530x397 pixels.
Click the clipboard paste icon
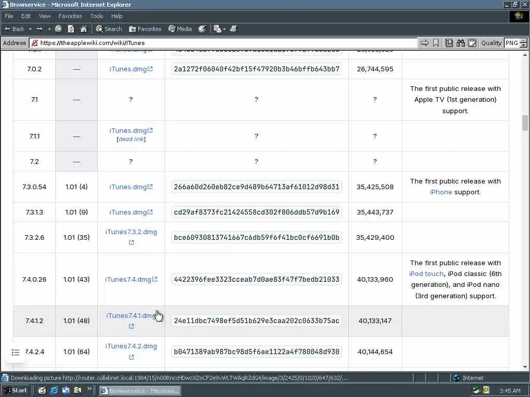pos(472,43)
